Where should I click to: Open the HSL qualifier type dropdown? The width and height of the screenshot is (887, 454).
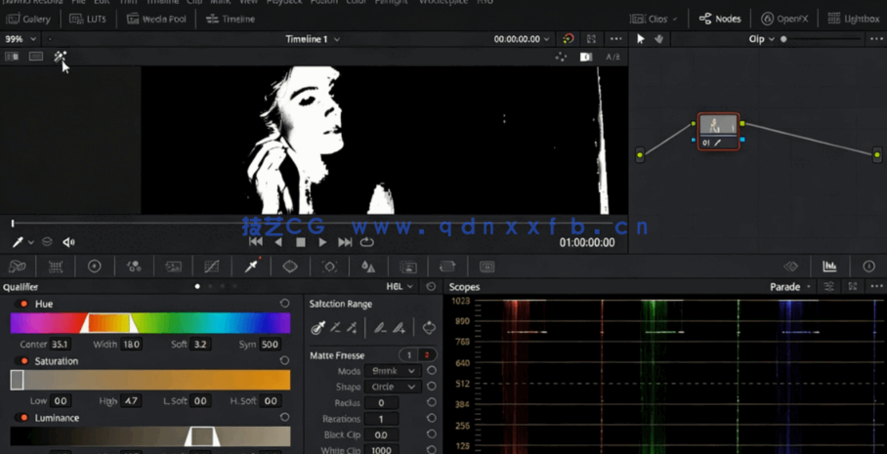400,287
